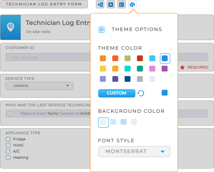This screenshot has width=214, height=172.
Task: Select the olive theme color
Action: click(127, 58)
